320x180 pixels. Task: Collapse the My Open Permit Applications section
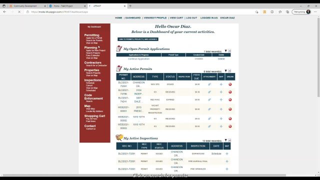229,51
